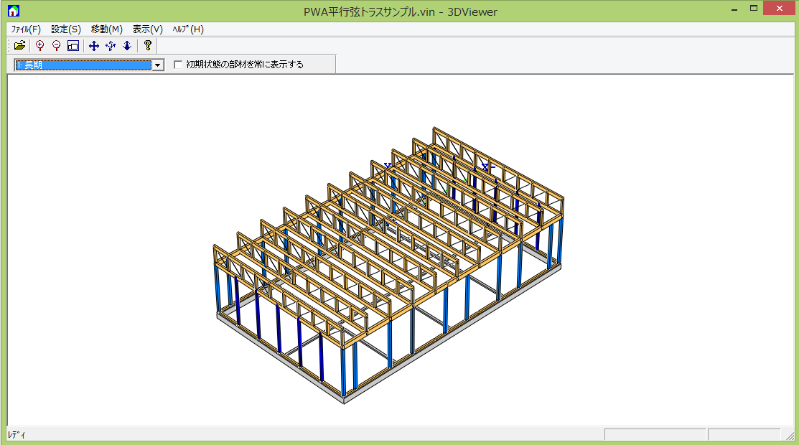Open the 表示(V) menu

147,29
